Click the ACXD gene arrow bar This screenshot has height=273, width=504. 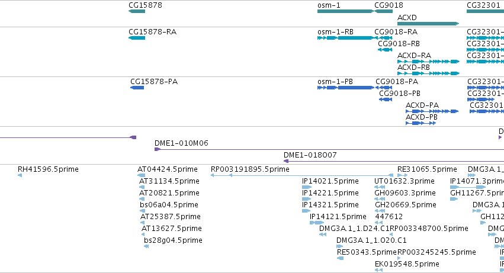coord(428,24)
